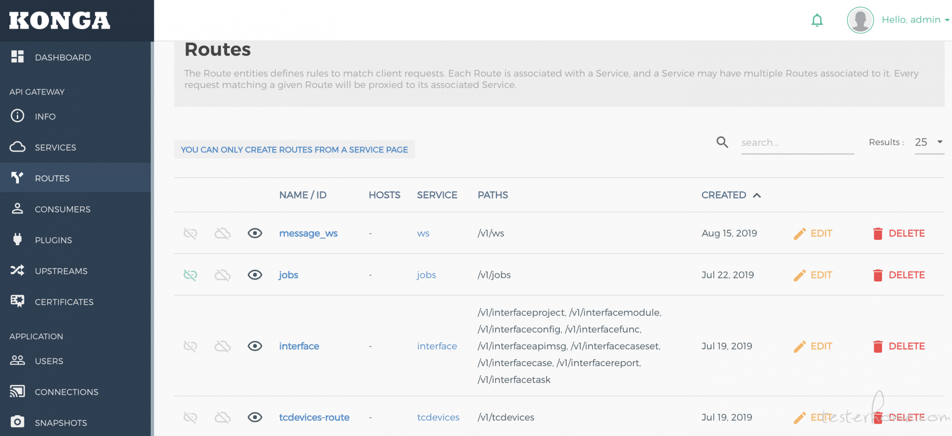Viewport: 952px width, 436px height.
Task: Expand the Hello, admin user menu
Action: click(915, 20)
